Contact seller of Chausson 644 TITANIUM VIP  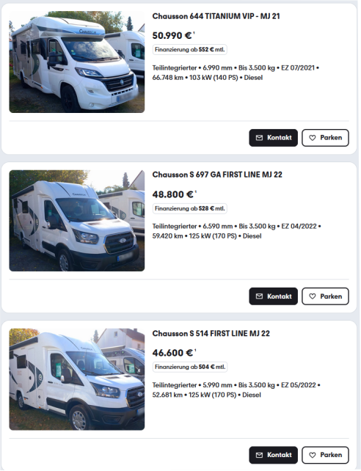[x=273, y=138]
